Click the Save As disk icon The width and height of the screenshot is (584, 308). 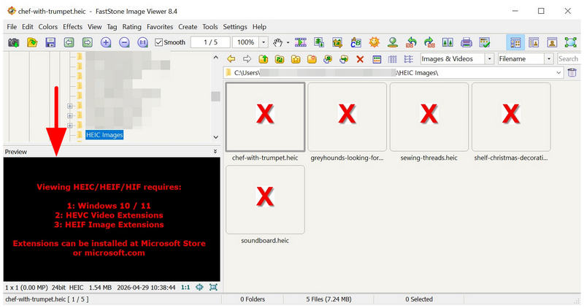click(50, 42)
